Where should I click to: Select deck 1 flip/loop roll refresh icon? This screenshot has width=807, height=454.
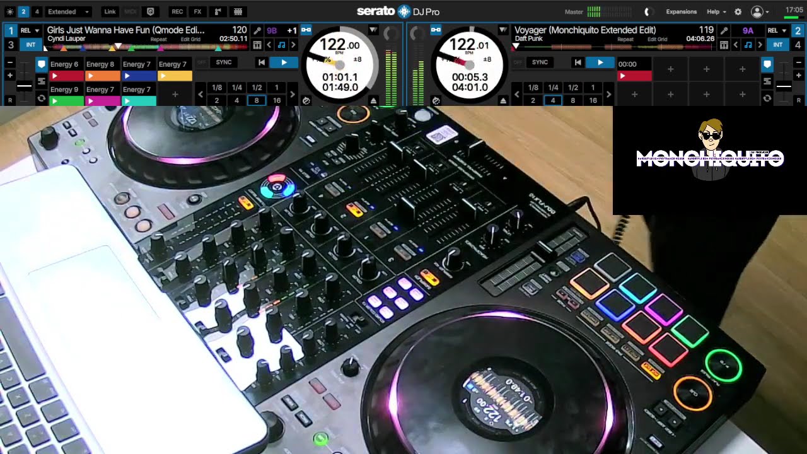(41, 98)
